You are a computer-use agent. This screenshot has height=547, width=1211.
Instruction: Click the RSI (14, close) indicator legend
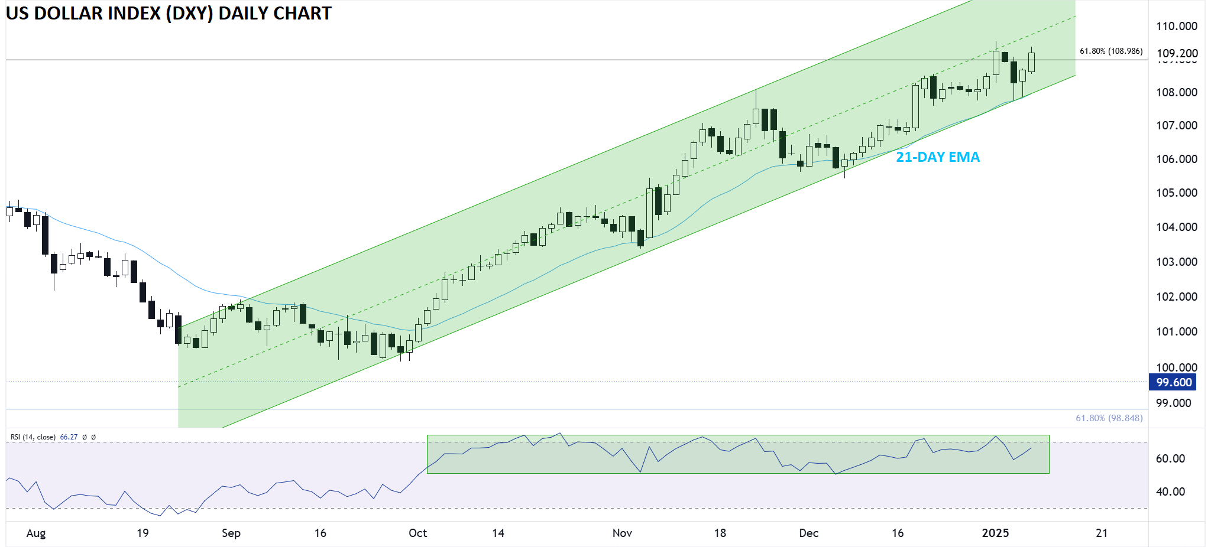(x=33, y=437)
